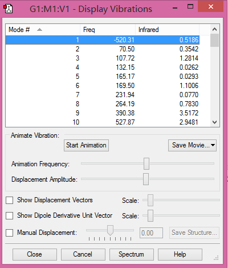The image size is (228, 268).
Task: Click the manual displacement value field
Action: point(151,233)
